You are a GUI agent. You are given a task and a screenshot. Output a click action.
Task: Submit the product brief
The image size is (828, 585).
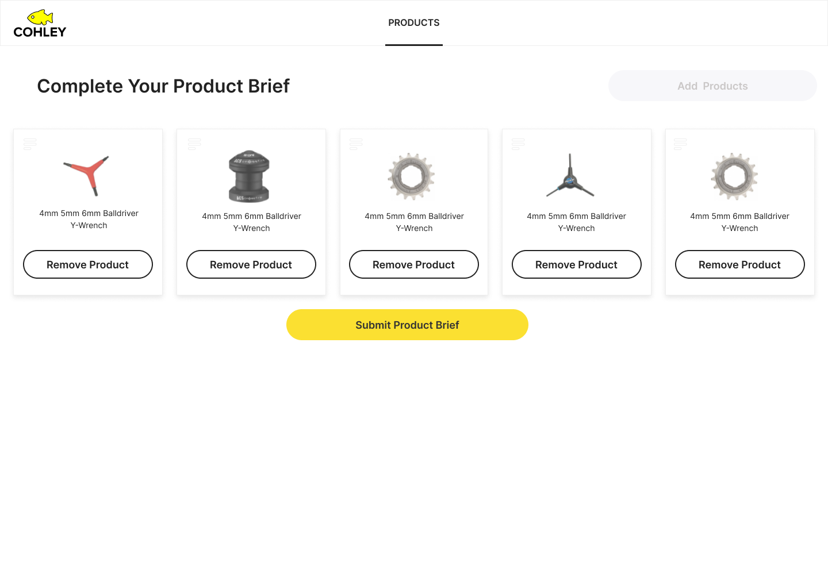tap(407, 325)
